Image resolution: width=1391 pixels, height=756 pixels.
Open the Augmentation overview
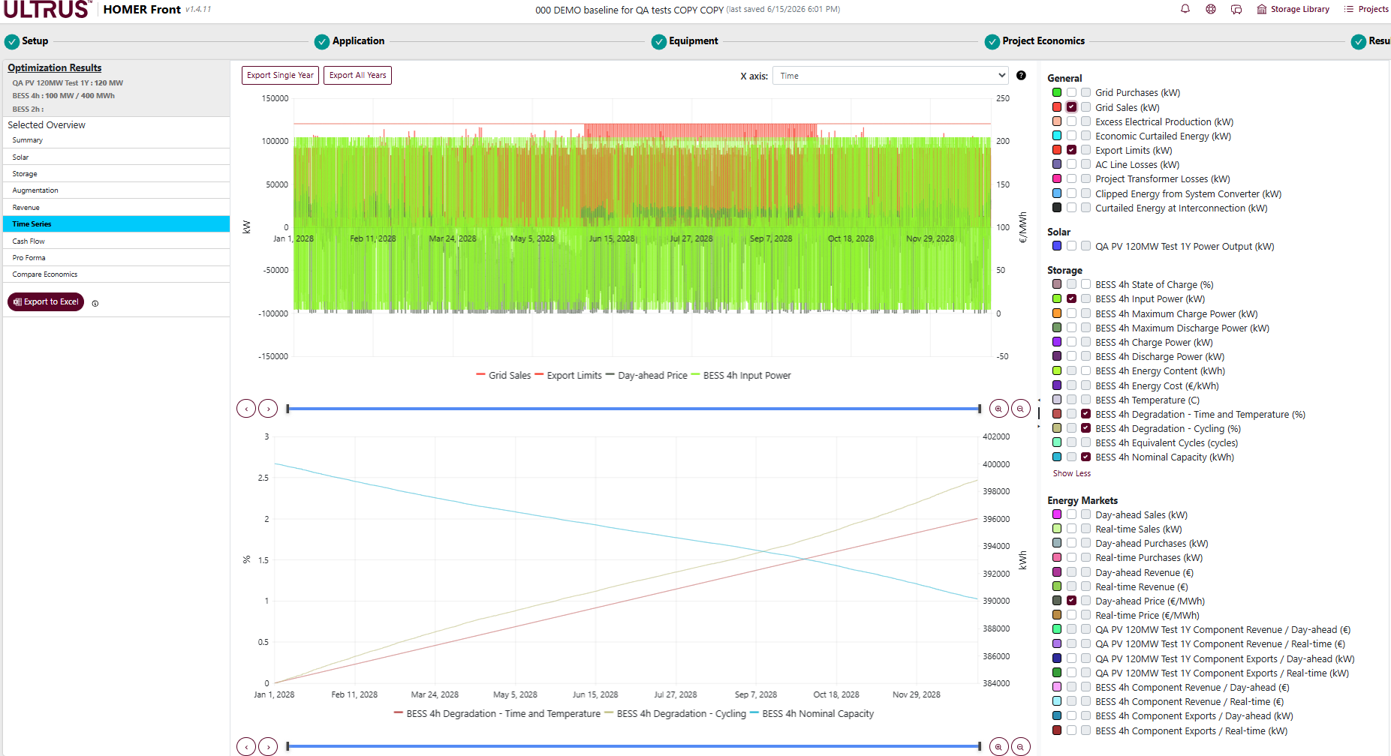116,190
